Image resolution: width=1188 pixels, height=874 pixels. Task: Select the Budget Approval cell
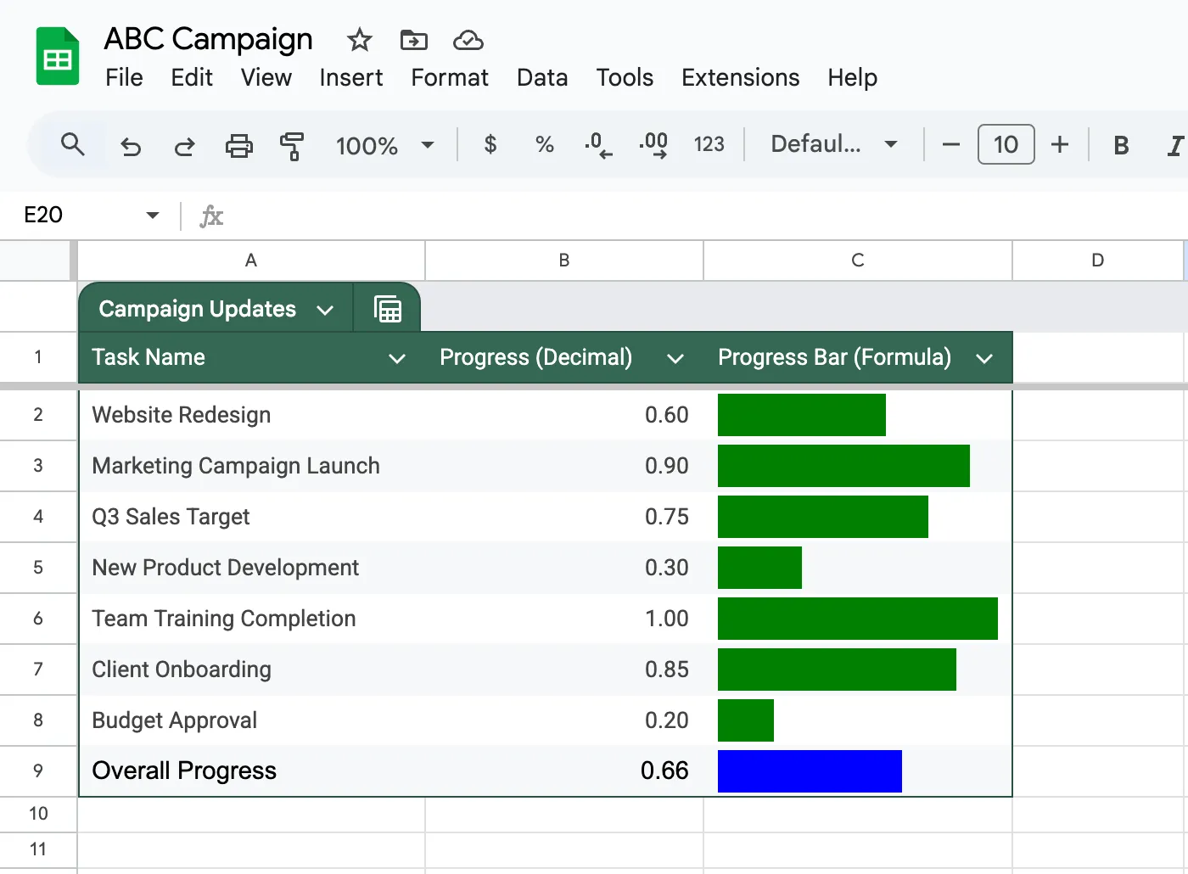click(x=252, y=720)
